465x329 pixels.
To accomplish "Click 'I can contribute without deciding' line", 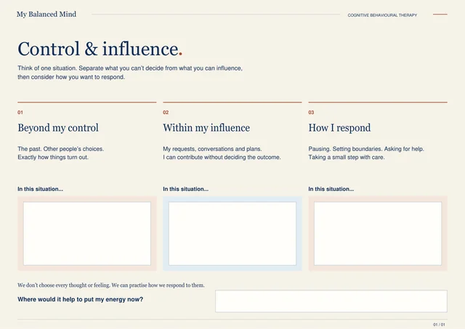I will click(222, 157).
